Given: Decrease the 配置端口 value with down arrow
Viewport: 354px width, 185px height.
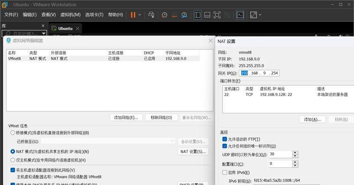Looking at the screenshot, I should pos(295,166).
